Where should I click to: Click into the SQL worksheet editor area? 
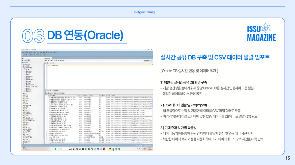click(x=99, y=77)
